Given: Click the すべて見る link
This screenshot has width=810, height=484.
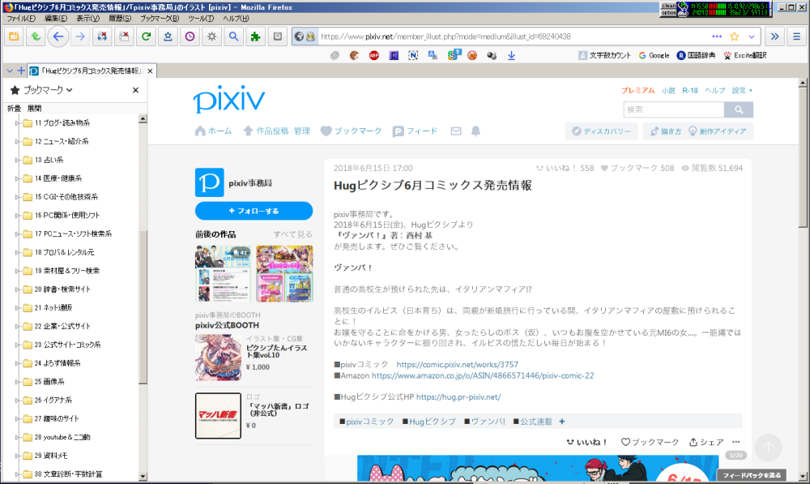Looking at the screenshot, I should [x=293, y=234].
